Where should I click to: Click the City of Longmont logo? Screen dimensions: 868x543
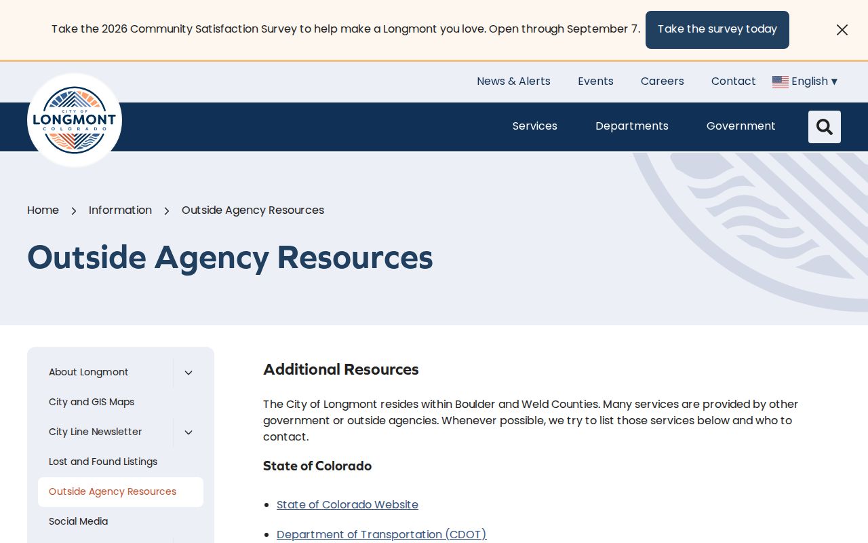tap(75, 120)
